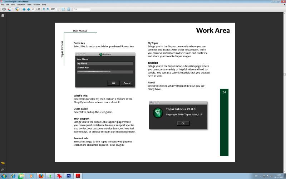Open the File menu
Screen dimensions: 286x179
3,5
